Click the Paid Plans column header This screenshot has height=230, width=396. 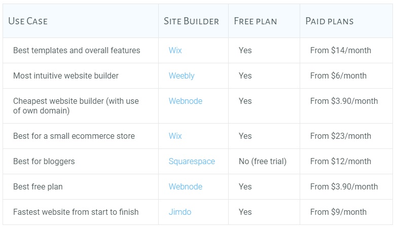[330, 21]
